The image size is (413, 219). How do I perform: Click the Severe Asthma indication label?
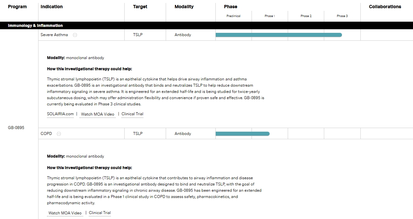click(54, 35)
